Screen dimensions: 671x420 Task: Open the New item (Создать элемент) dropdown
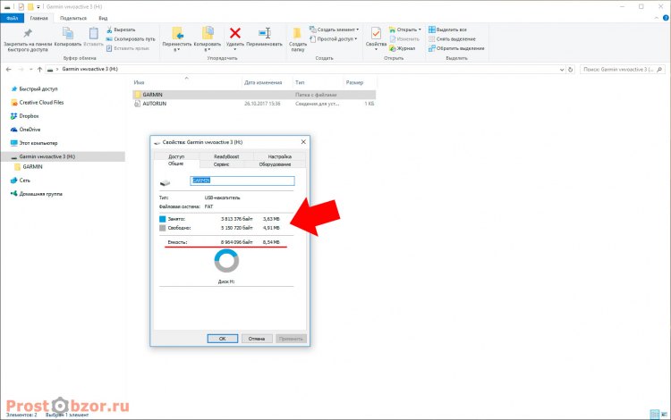(x=335, y=29)
